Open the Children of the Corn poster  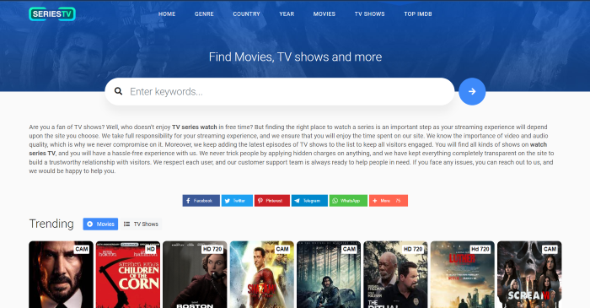(128, 274)
